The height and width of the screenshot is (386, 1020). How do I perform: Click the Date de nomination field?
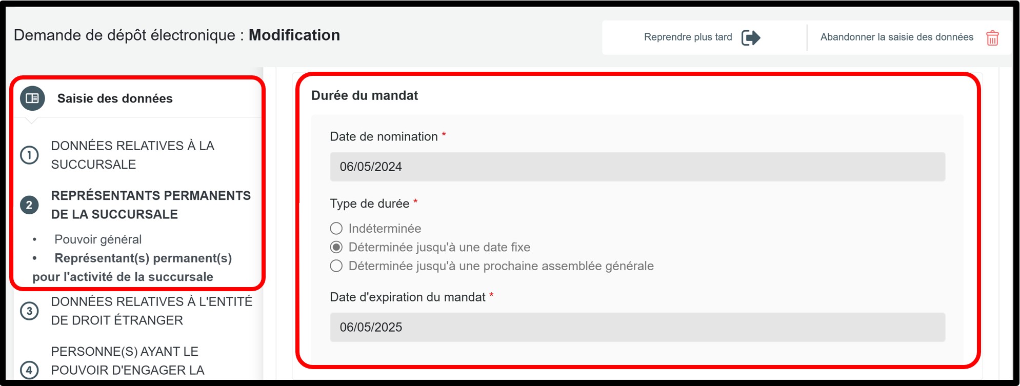(x=637, y=167)
